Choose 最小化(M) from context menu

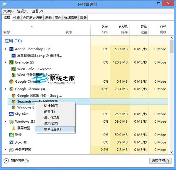click(55, 117)
